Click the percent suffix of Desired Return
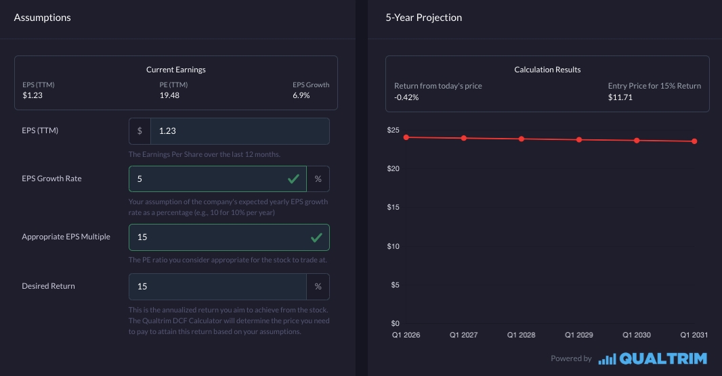Viewport: 722px width, 376px height. pos(318,286)
